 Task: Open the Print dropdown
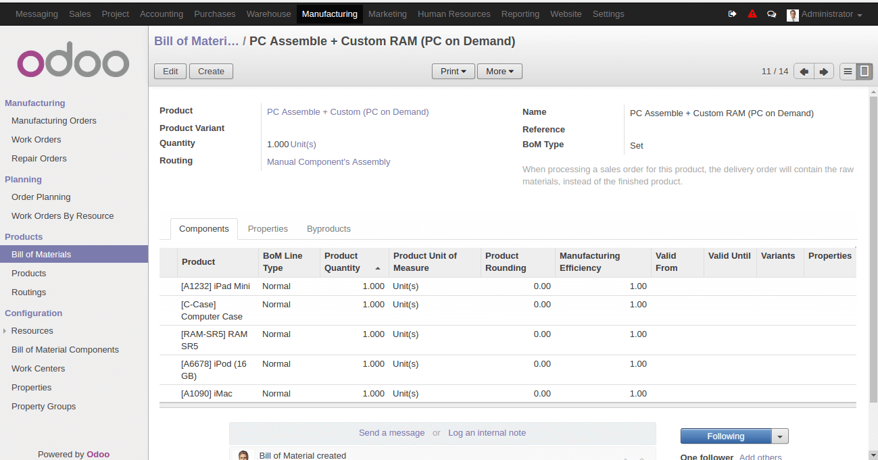453,72
